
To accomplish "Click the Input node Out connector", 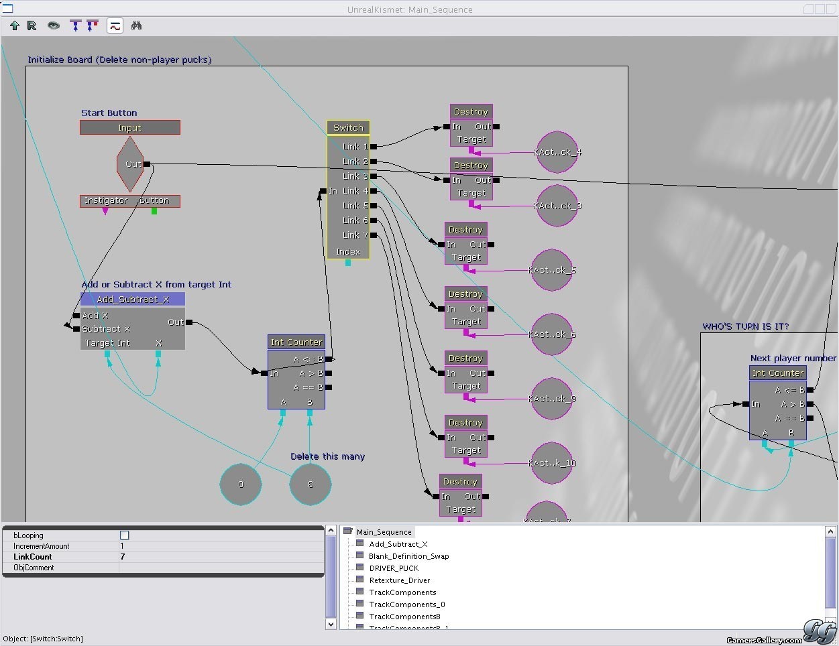I will tap(147, 164).
